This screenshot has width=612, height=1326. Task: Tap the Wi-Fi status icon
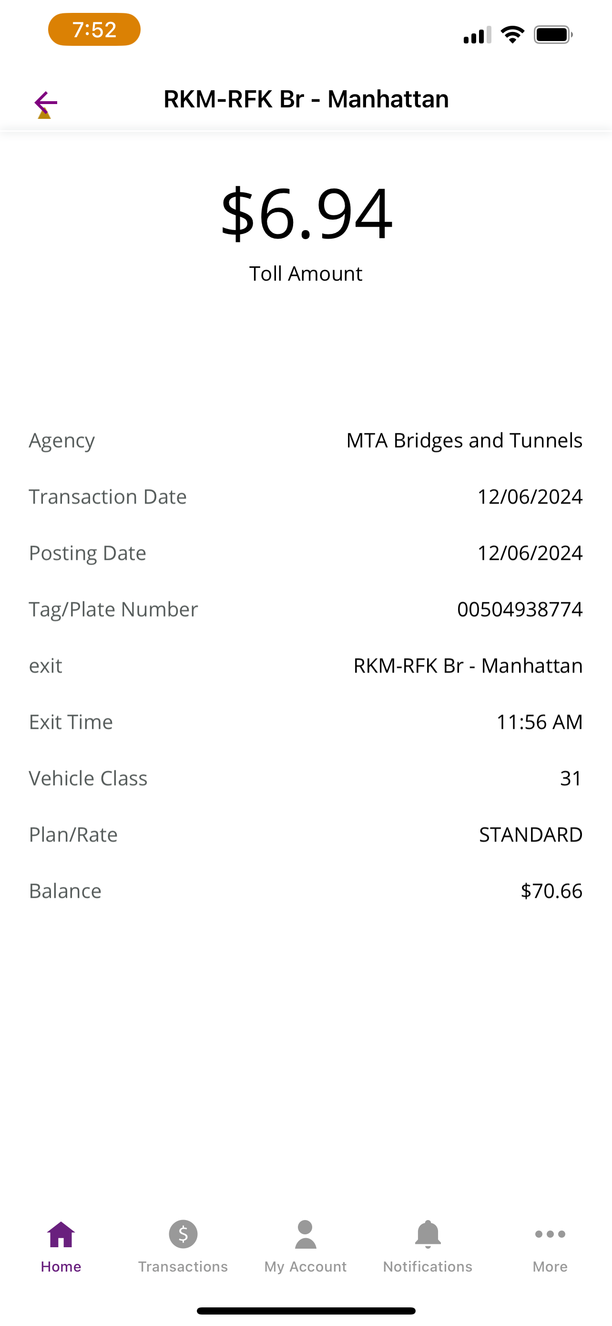coord(512,34)
